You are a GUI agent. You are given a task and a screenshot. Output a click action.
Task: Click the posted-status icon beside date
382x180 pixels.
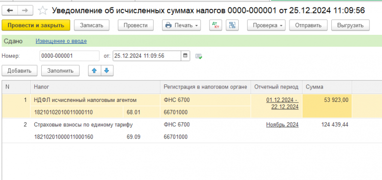point(199,56)
